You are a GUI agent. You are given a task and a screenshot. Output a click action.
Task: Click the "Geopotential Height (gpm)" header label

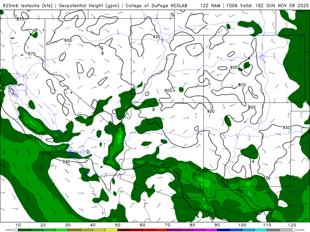tap(89, 5)
